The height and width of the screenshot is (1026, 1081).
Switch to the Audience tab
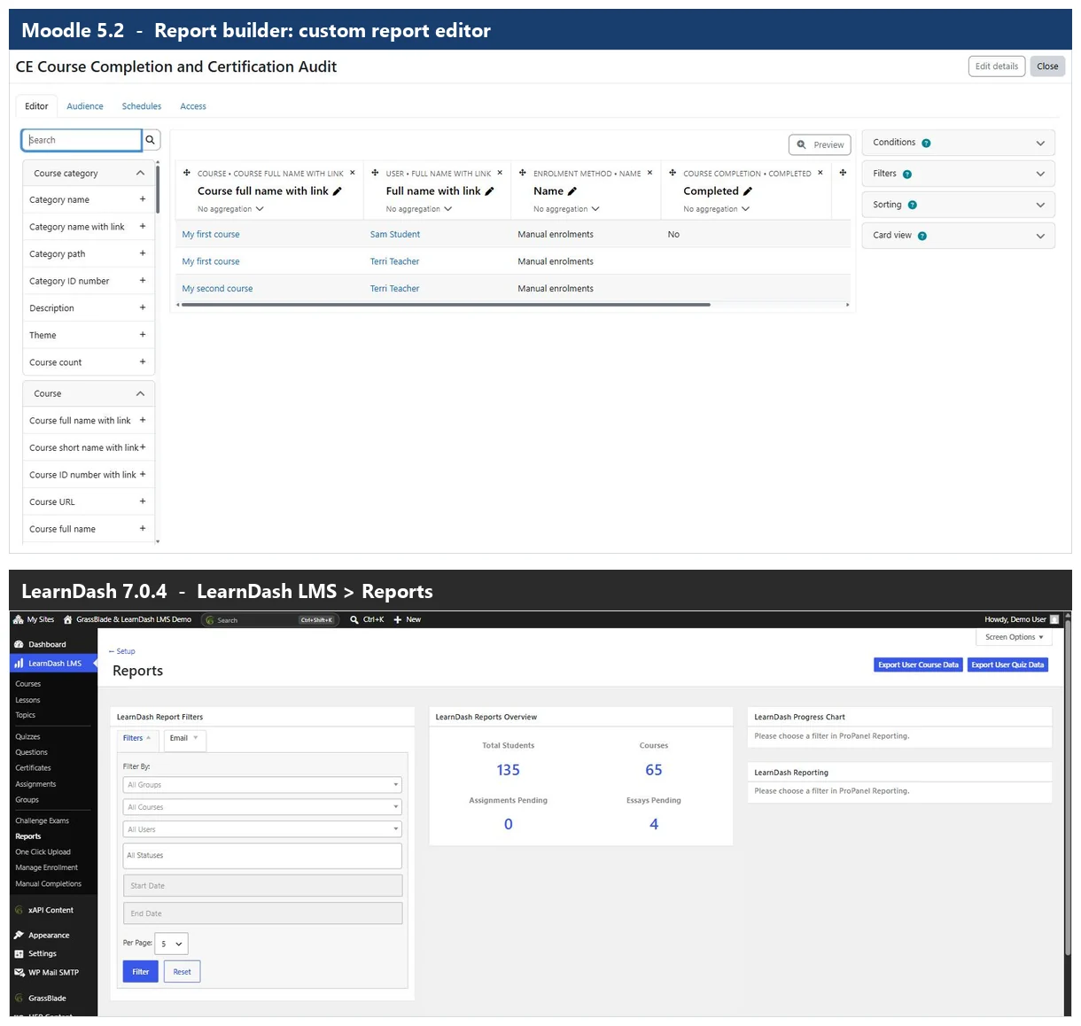point(85,106)
